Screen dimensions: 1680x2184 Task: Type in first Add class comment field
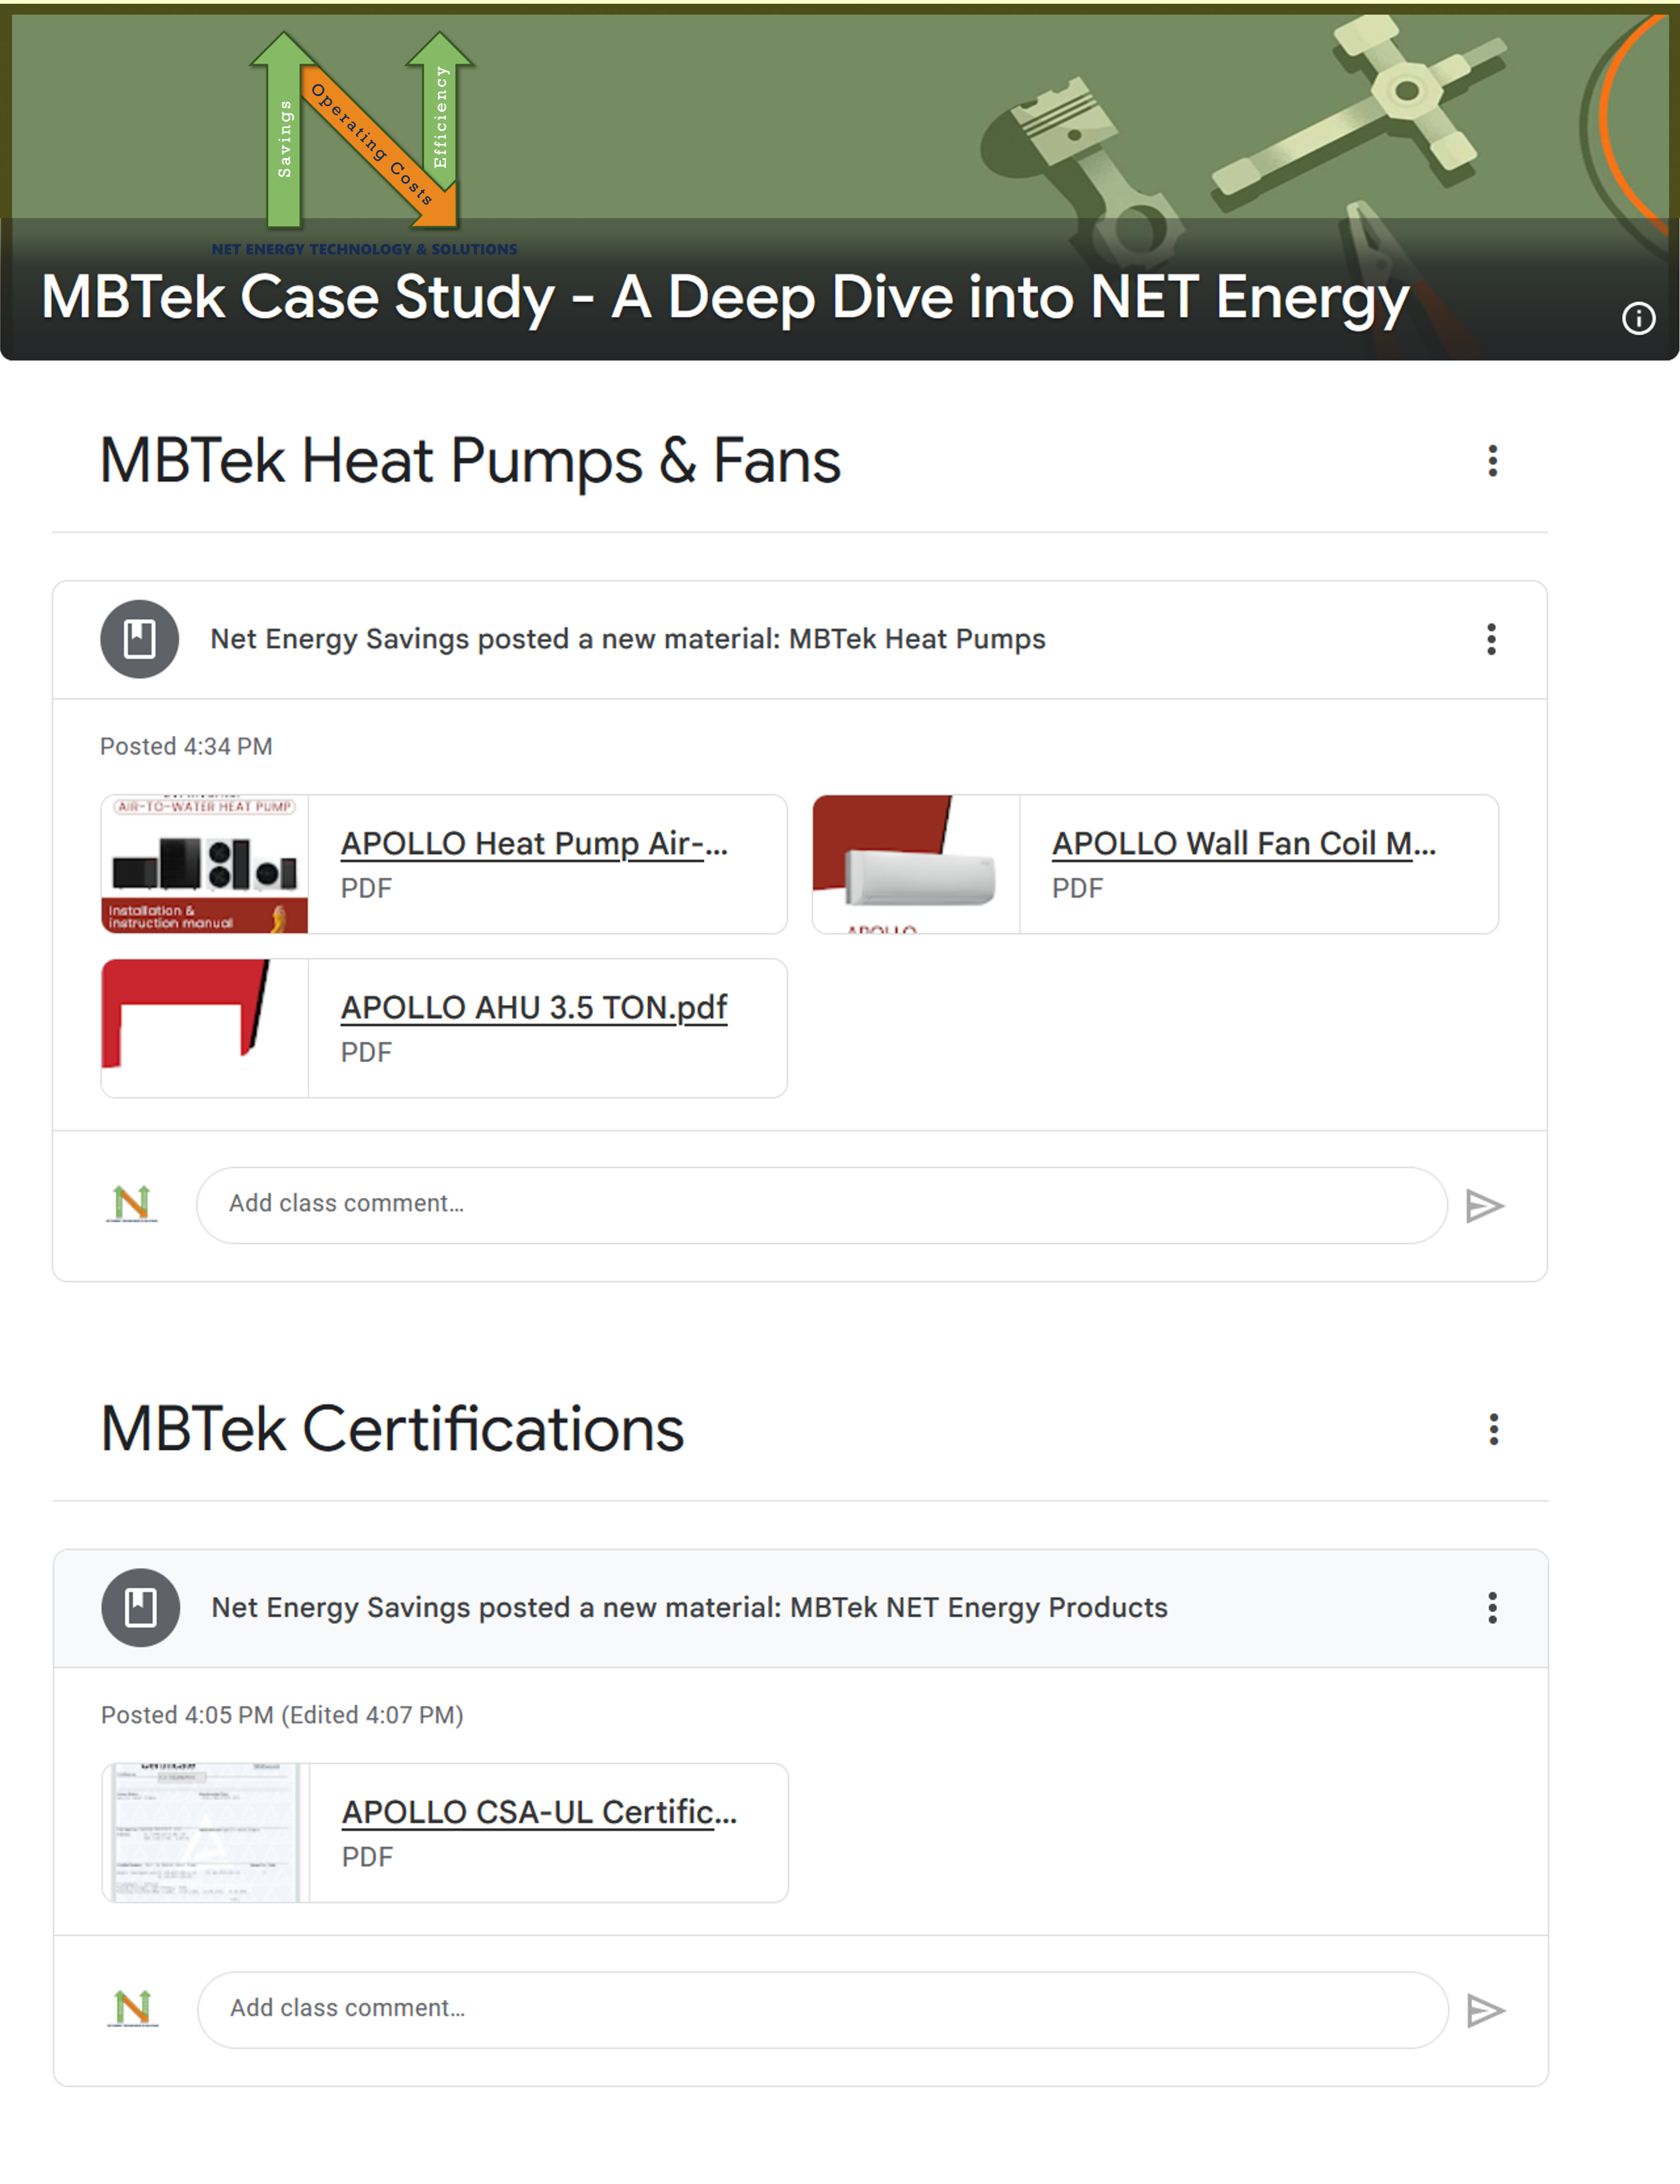click(820, 1204)
